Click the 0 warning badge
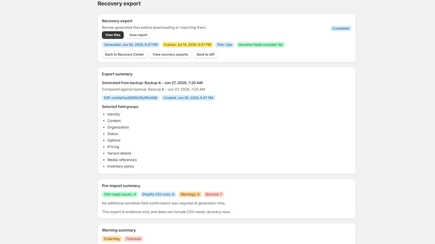This screenshot has height=244, width=435. (x=112, y=239)
